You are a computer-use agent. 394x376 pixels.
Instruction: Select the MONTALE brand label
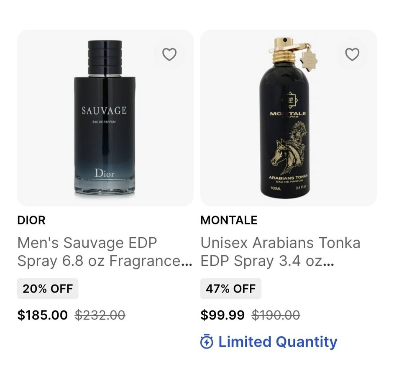click(x=229, y=220)
